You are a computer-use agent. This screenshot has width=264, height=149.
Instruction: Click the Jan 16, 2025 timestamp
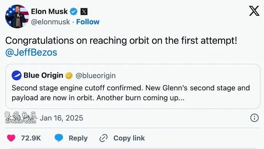[x=62, y=118]
